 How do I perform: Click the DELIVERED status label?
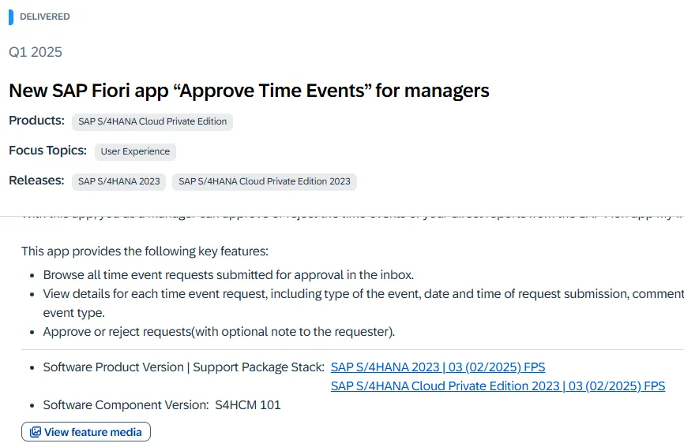click(45, 17)
